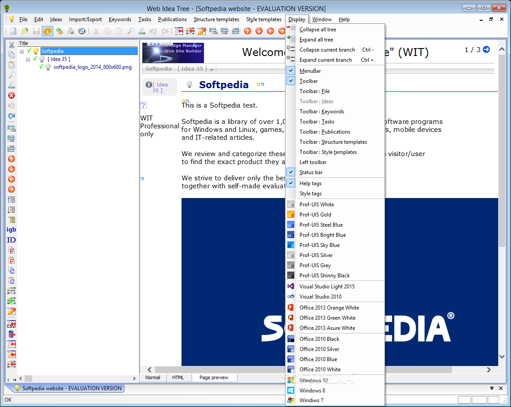Image resolution: width=511 pixels, height=407 pixels.
Task: Click the orange right arrow in left toolbar
Action: pyautogui.click(x=11, y=189)
